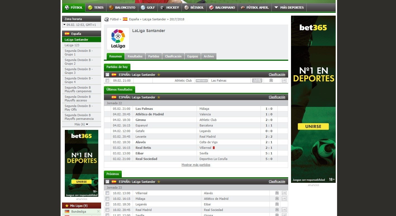Image resolution: width=396 pixels, height=216 pixels.
Task: Open Clasificación link in Últimos Resultados
Action: (277, 97)
